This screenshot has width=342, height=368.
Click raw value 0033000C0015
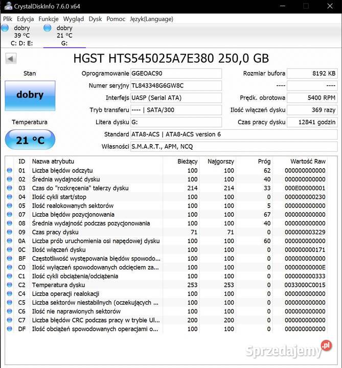click(305, 285)
